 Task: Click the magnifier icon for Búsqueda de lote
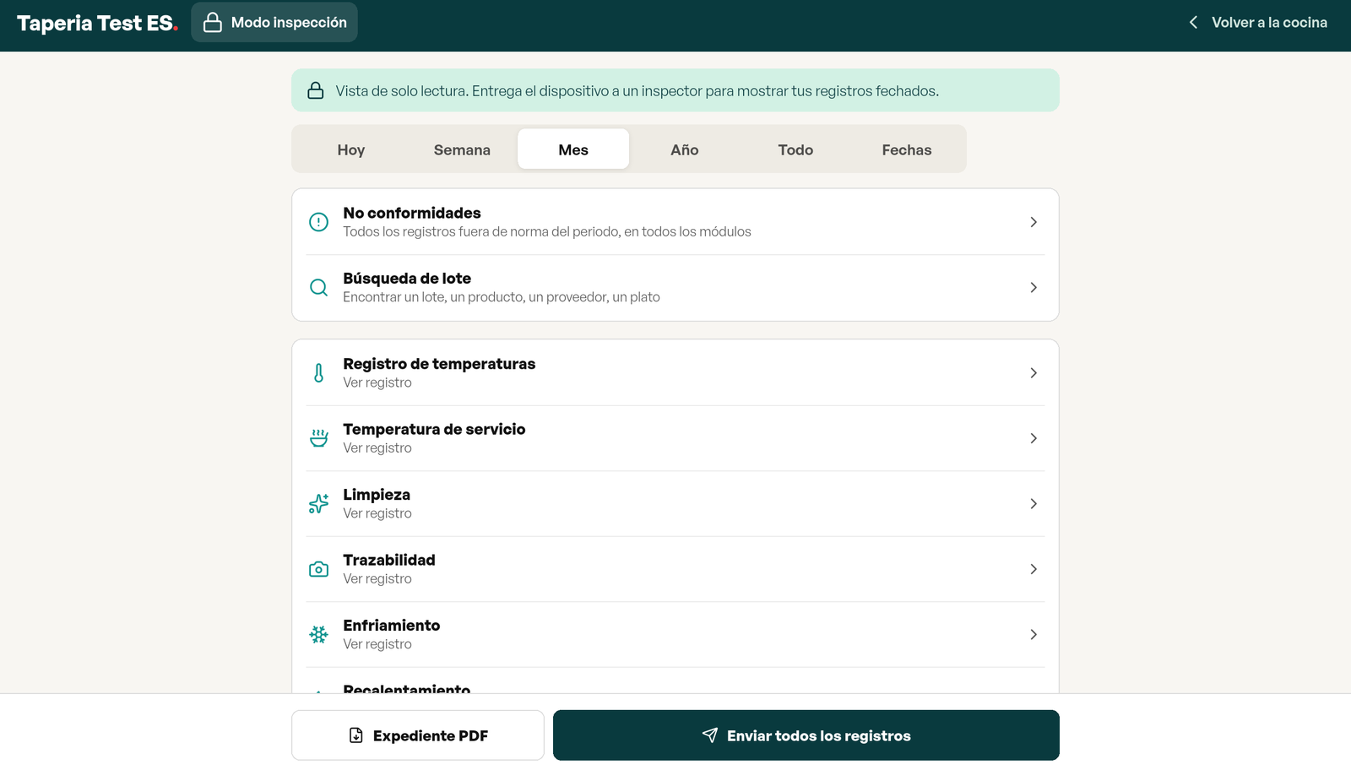pyautogui.click(x=318, y=288)
